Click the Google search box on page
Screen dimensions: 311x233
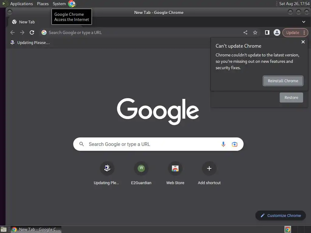click(x=158, y=144)
